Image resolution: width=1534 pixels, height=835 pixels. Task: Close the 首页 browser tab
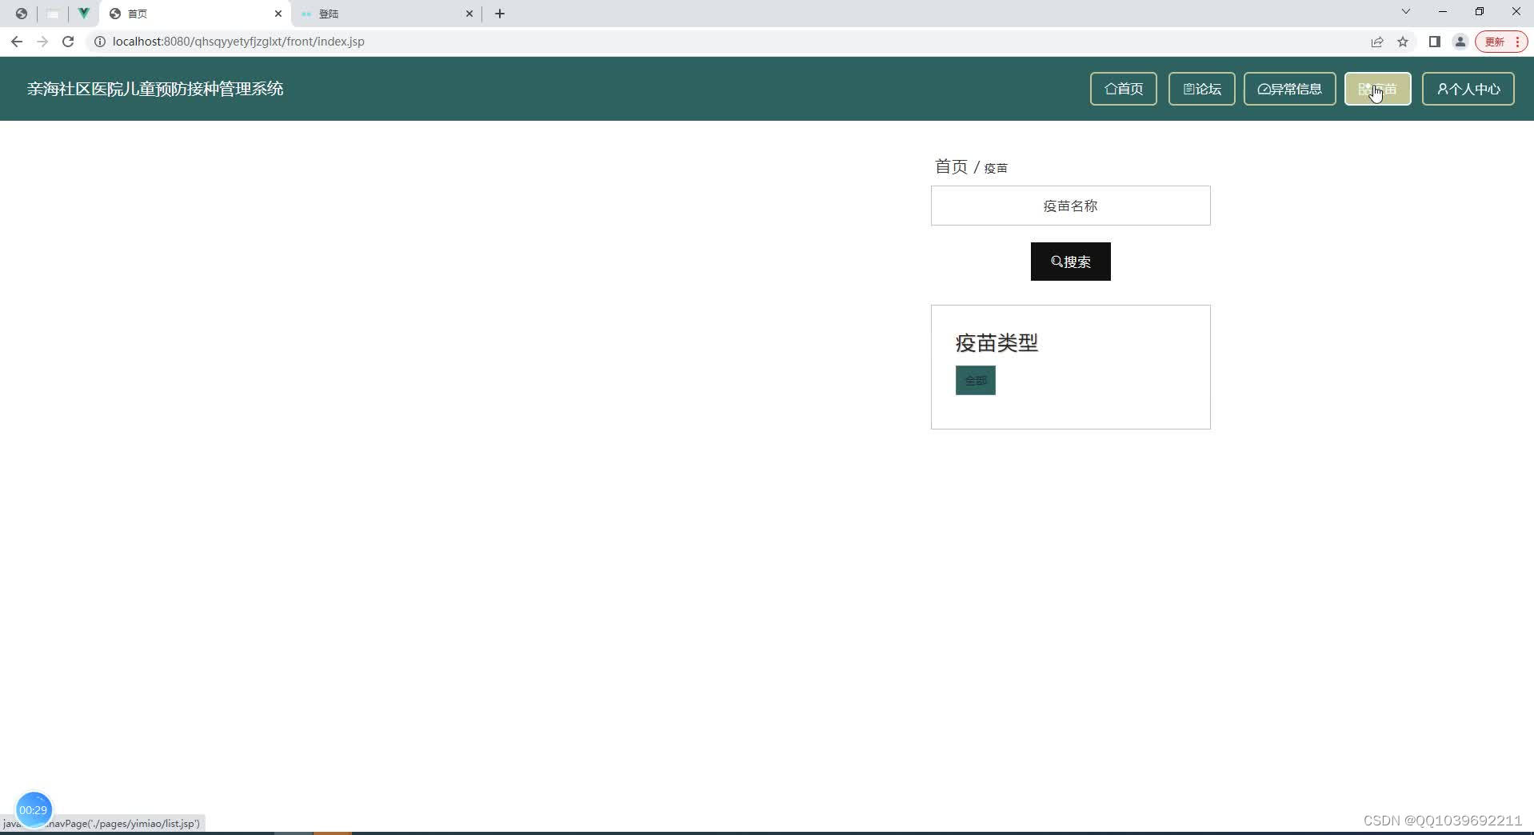coord(278,14)
